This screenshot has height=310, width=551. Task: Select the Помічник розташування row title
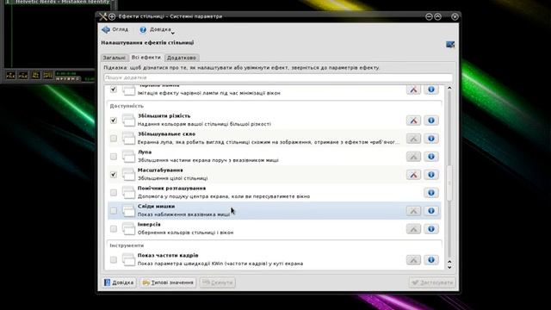point(171,188)
